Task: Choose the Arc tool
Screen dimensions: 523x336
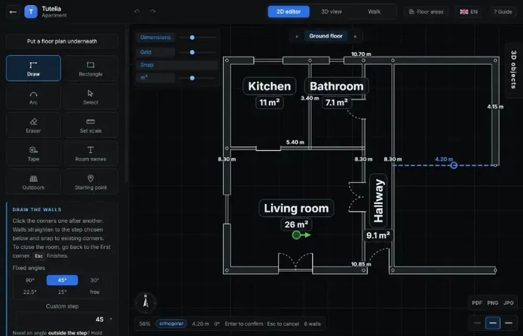Action: [33, 97]
